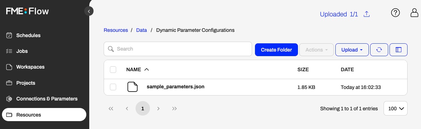Navigate to Data breadcrumb link
The height and width of the screenshot is (129, 421).
click(x=141, y=30)
